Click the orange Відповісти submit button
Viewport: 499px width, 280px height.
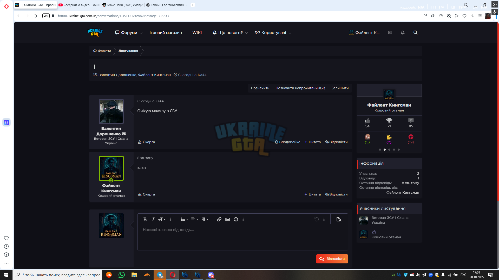[x=332, y=259]
